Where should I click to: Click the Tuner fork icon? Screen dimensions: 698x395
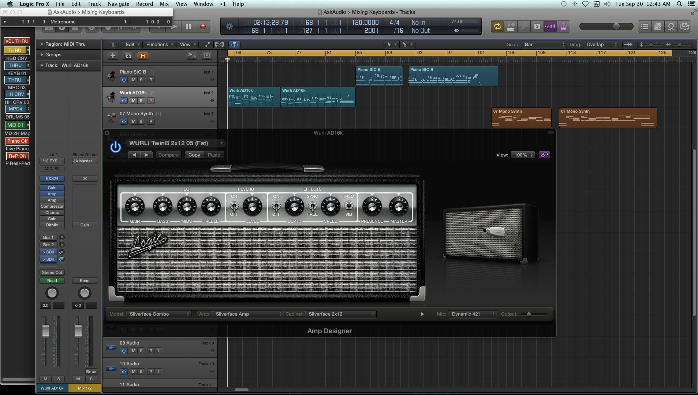(524, 26)
